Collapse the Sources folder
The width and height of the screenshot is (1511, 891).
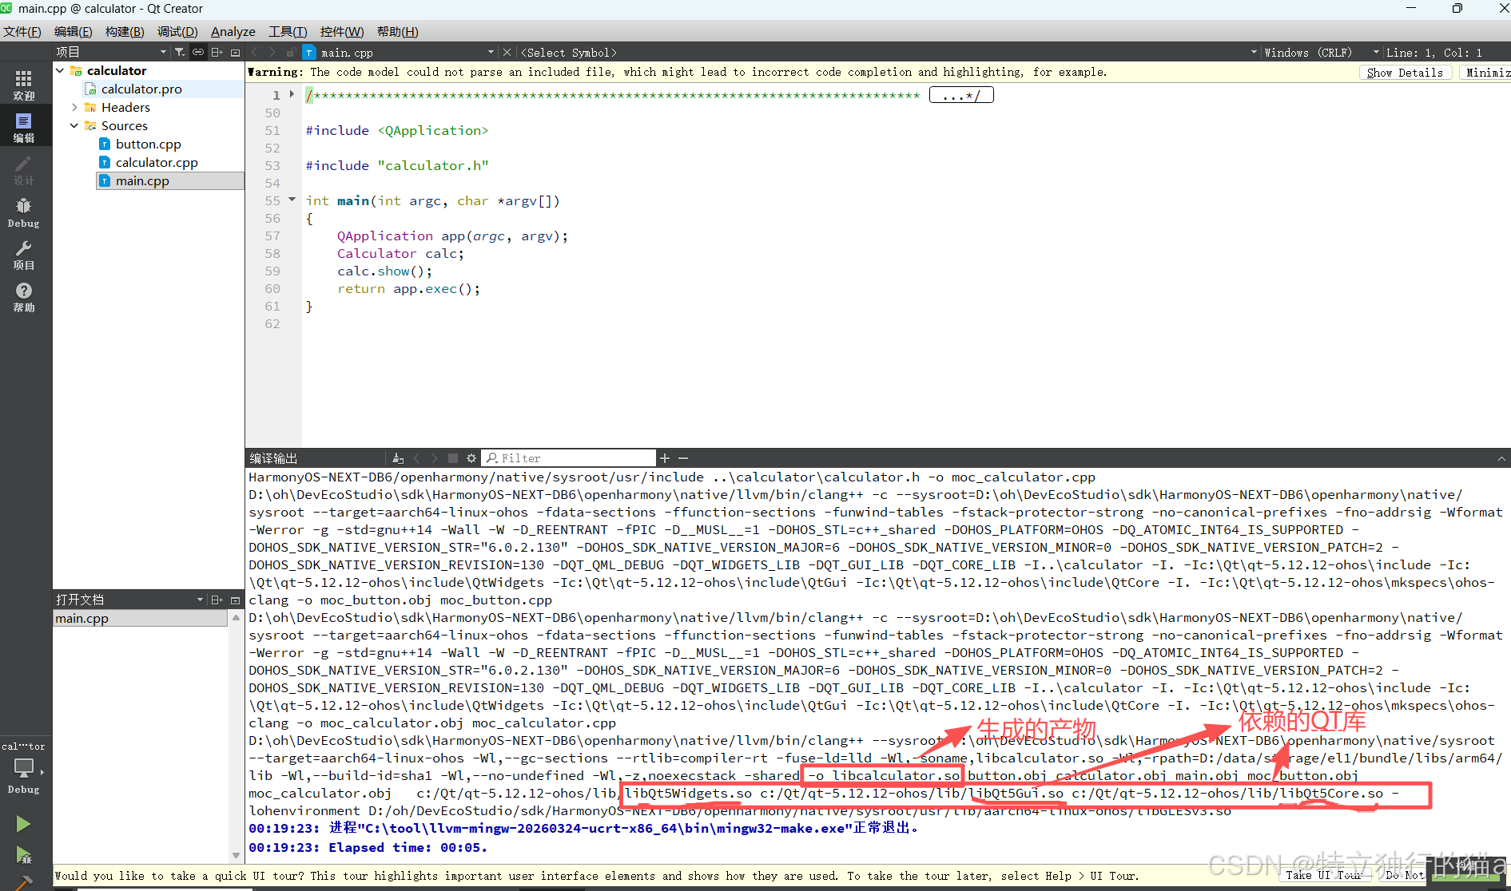[x=74, y=125]
